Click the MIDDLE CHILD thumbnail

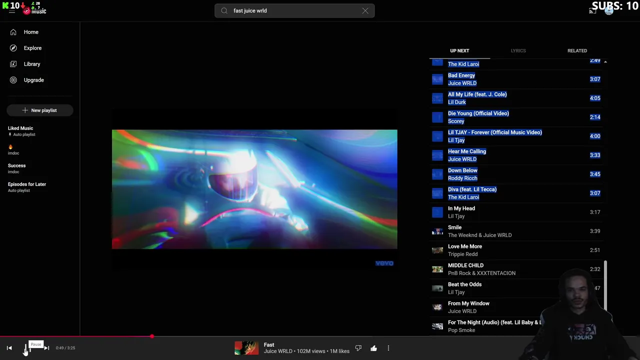[437, 269]
